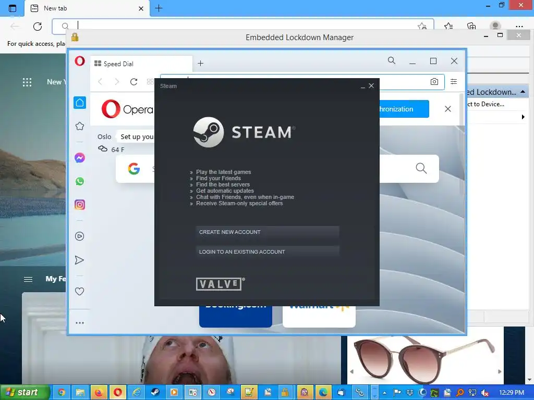Click the Steam logo emblem

pyautogui.click(x=209, y=132)
